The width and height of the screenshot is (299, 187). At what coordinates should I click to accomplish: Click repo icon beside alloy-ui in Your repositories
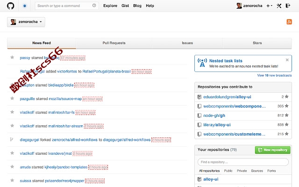tap(199, 179)
